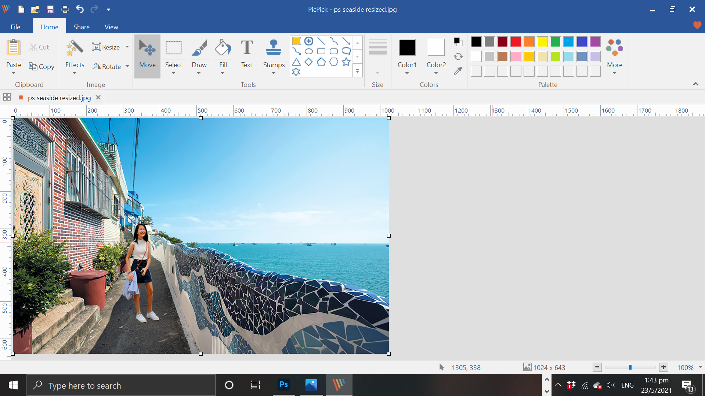Choose the triangle shape
The image size is (705, 396).
(x=296, y=62)
